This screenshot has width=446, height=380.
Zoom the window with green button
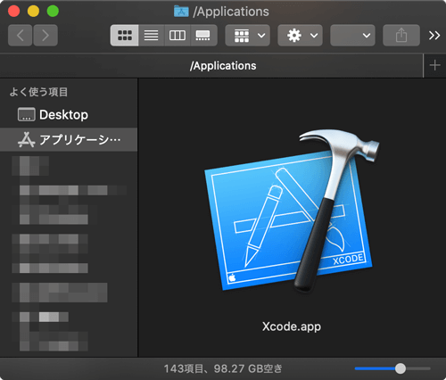[x=53, y=11]
